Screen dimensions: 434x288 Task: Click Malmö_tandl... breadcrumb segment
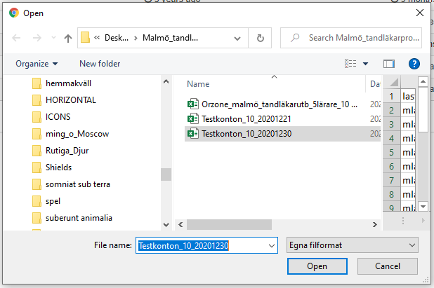pyautogui.click(x=170, y=38)
